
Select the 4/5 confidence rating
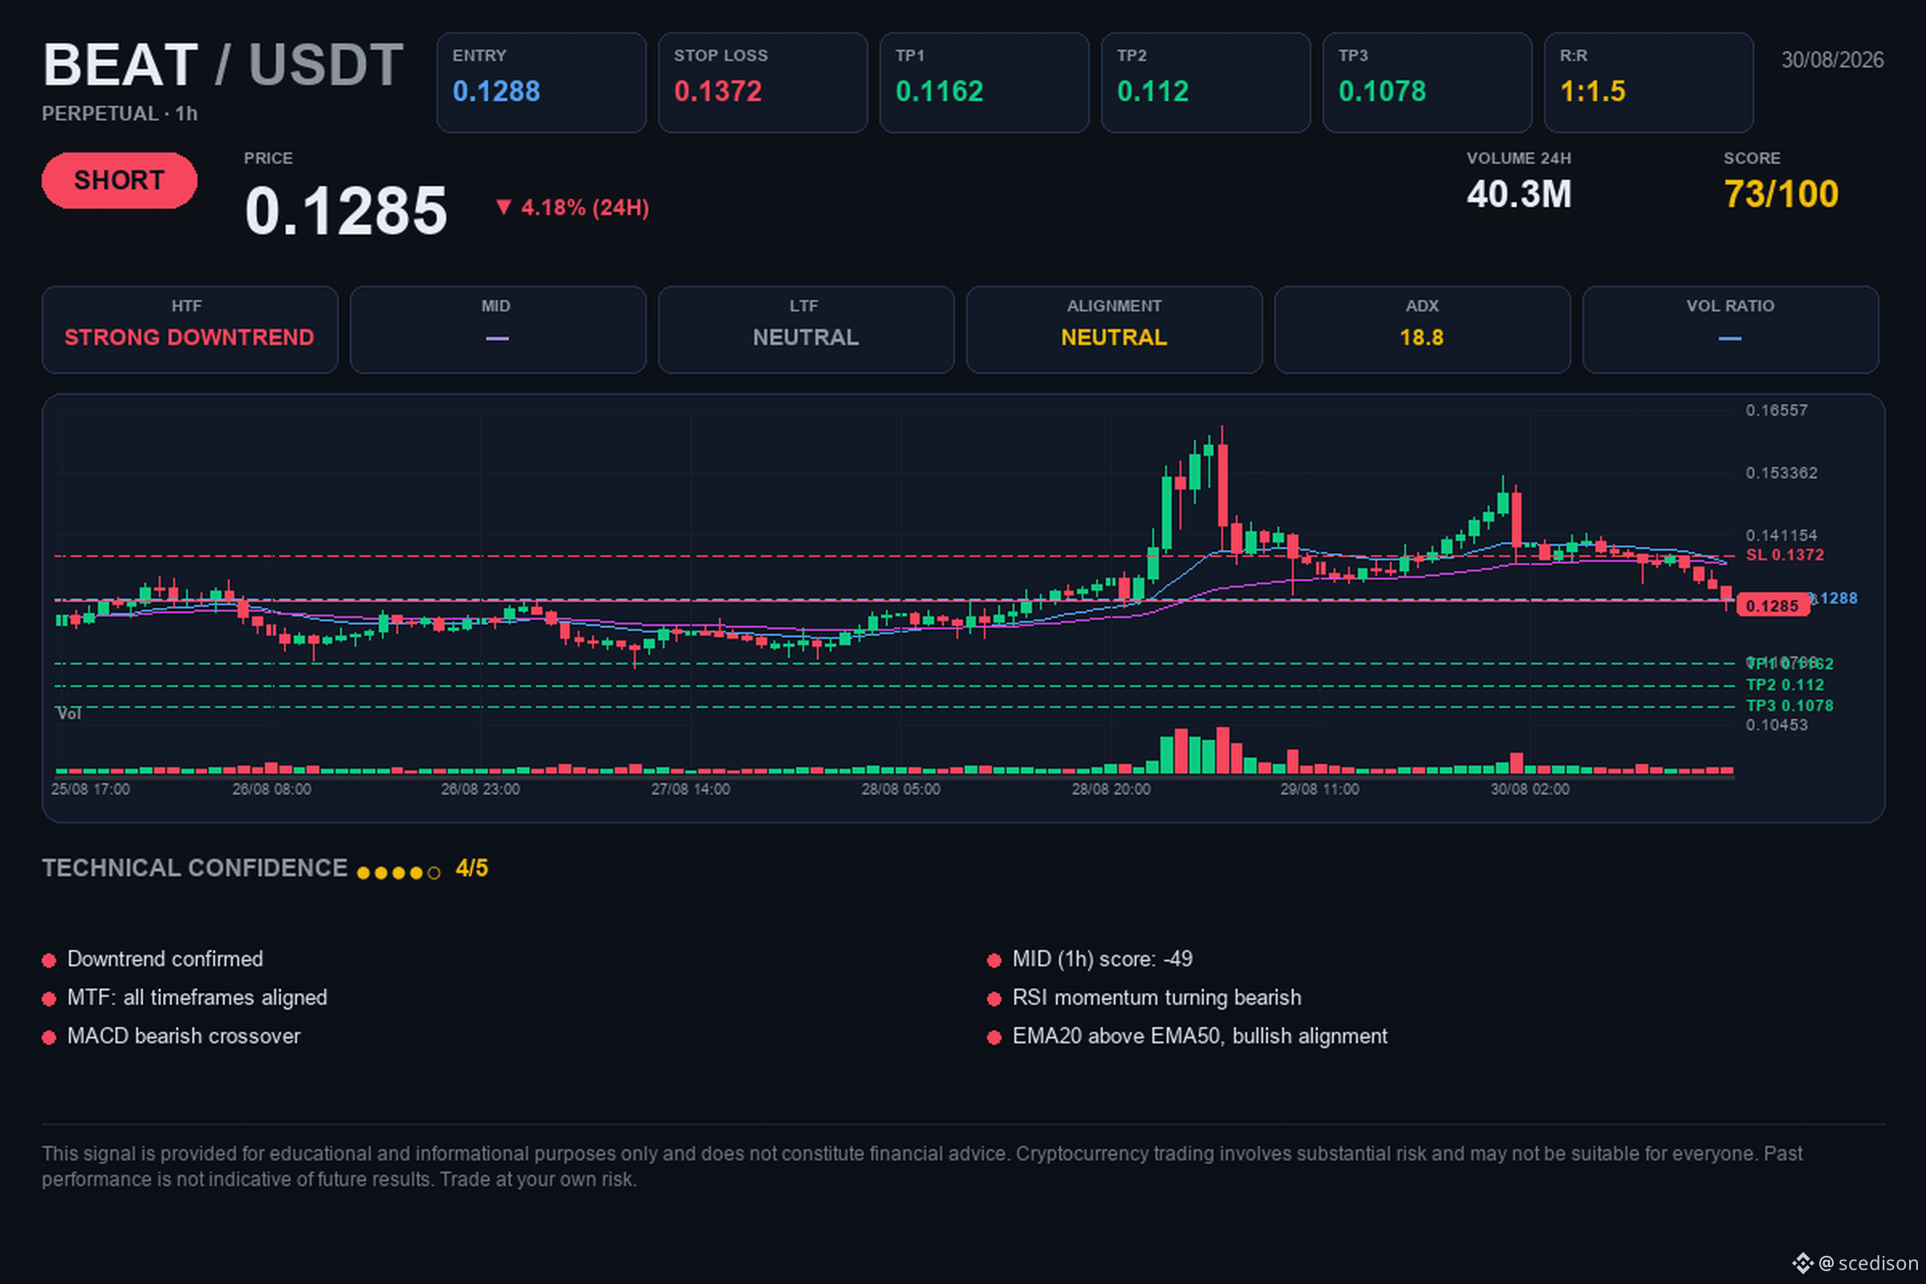tap(472, 868)
